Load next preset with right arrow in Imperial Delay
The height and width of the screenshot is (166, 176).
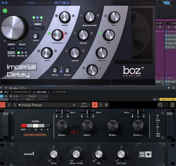(x=6, y=3)
